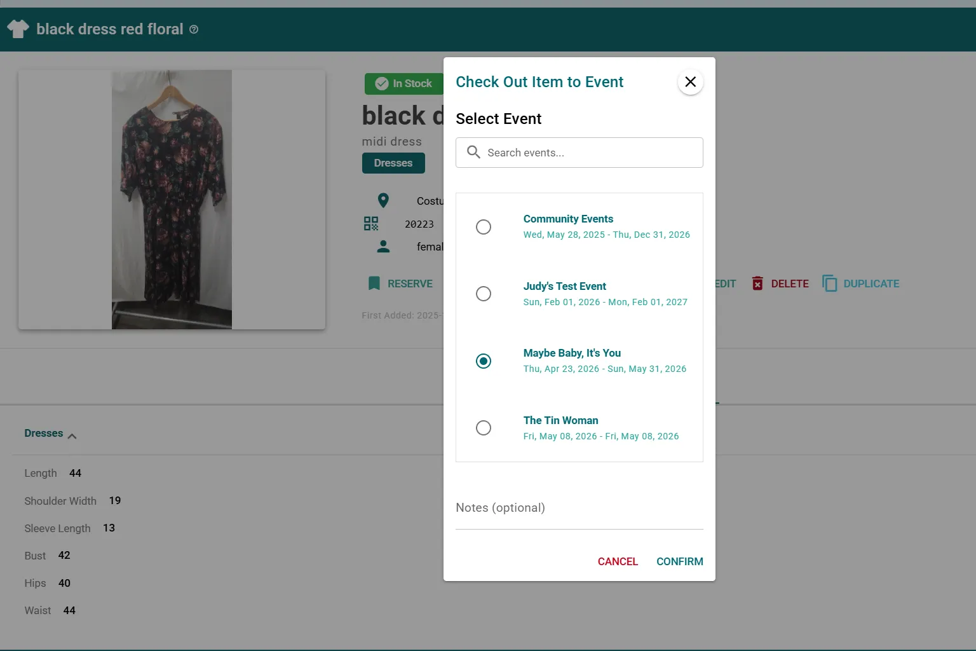Close the Check Out Item dialog
Viewport: 976px width, 651px height.
tap(690, 81)
